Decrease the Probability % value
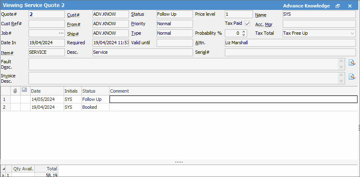The width and height of the screenshot is (360, 177). pyautogui.click(x=244, y=35)
